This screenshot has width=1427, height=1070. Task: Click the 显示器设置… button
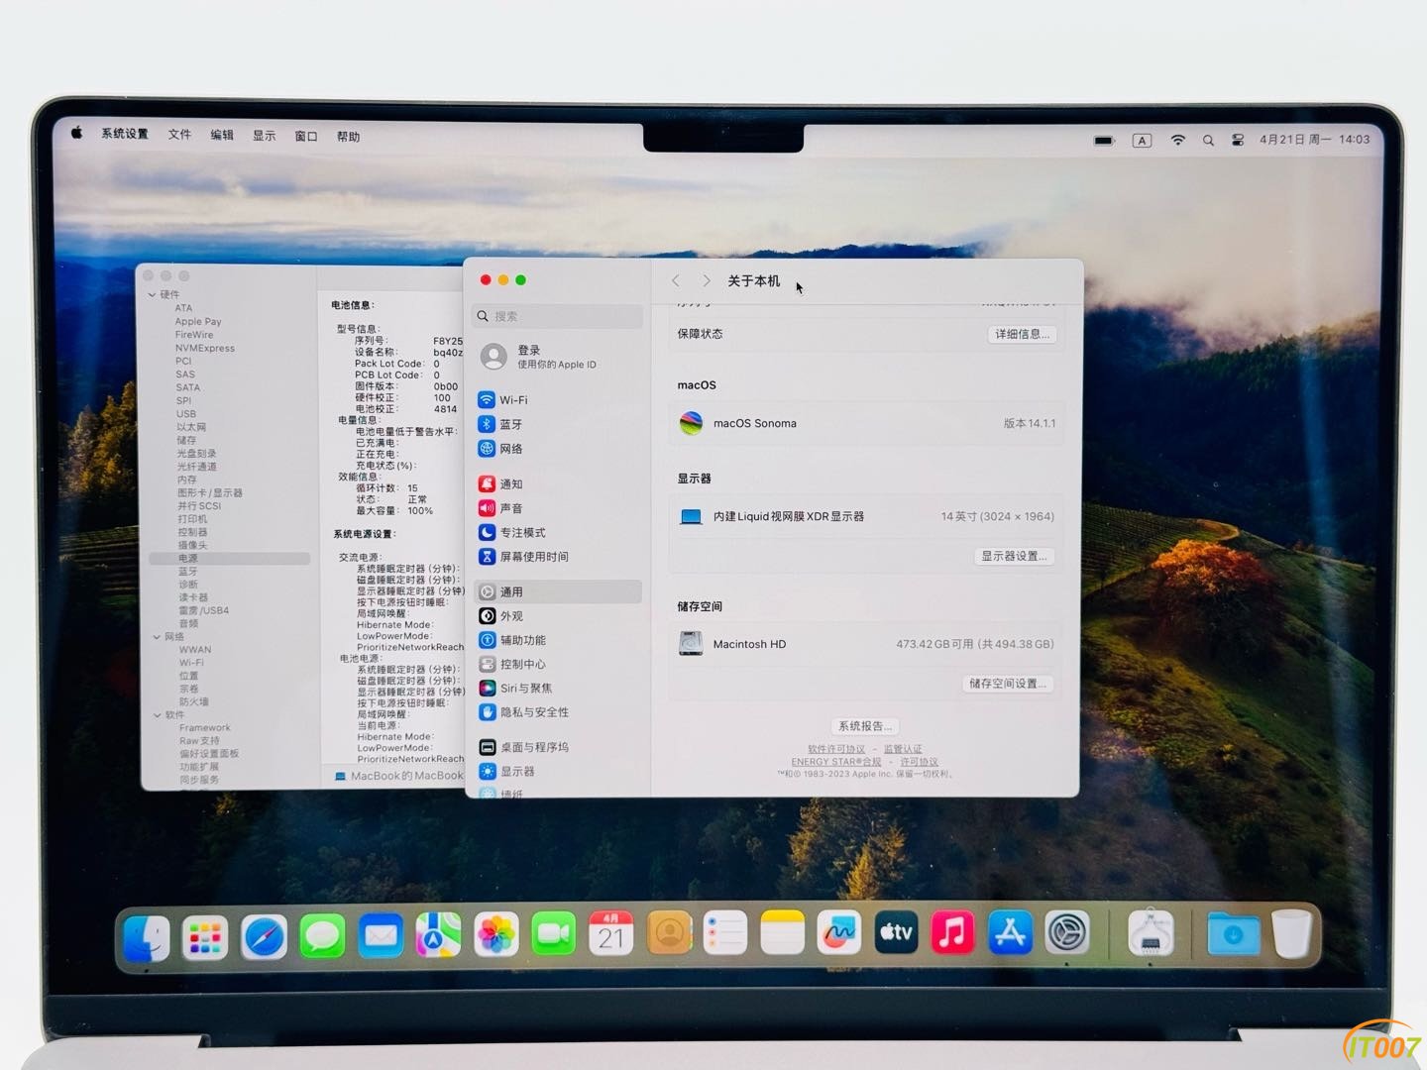[x=1014, y=556]
